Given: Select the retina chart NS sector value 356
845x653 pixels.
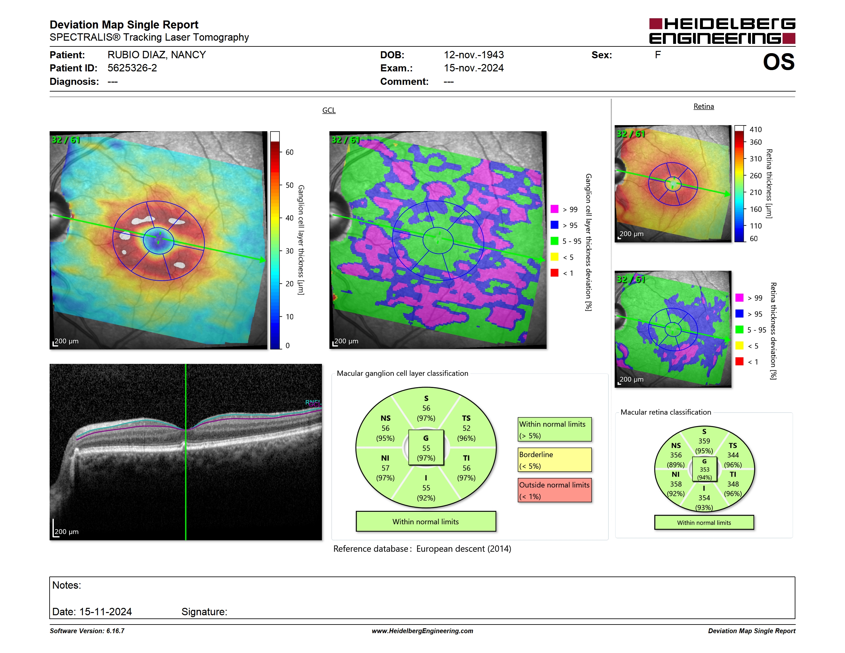Looking at the screenshot, I should point(676,455).
